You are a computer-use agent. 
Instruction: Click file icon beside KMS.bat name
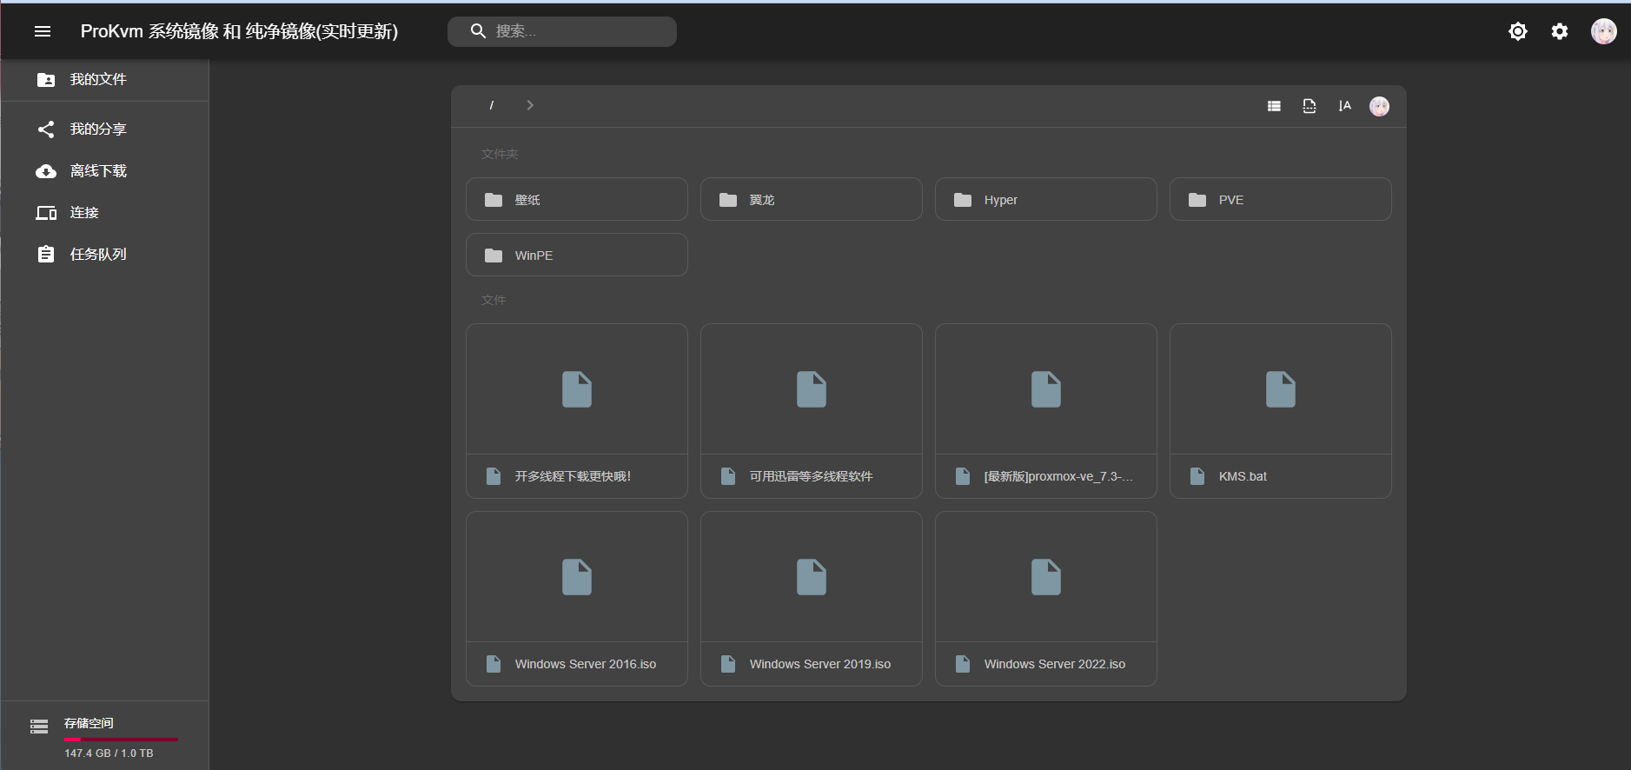[x=1197, y=476]
